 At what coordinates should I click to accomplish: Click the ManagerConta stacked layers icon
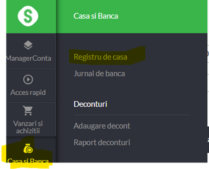[28, 45]
